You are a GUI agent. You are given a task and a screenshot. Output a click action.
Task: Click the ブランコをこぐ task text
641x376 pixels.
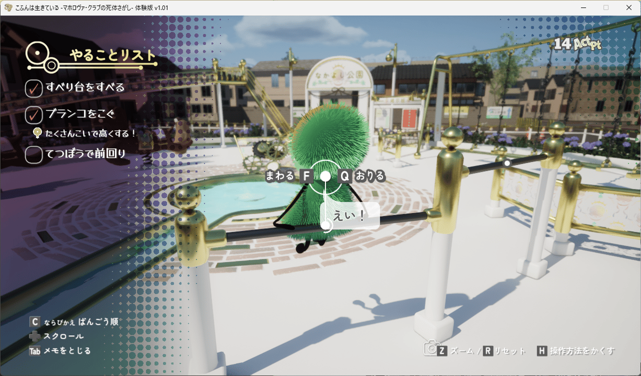[x=80, y=113]
